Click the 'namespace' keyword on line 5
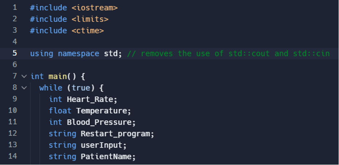The image size is (339, 165). [78, 53]
